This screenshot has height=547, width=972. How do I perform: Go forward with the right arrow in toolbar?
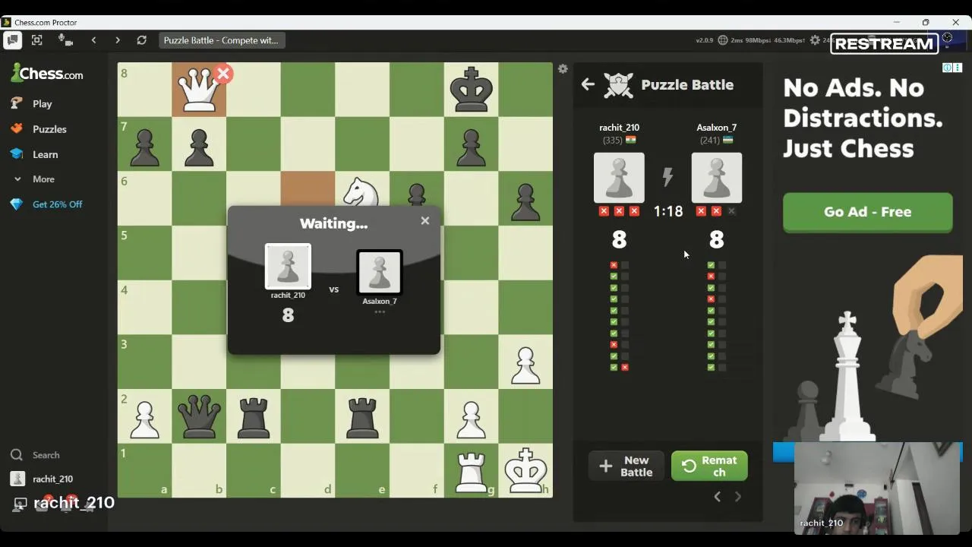[x=118, y=40]
